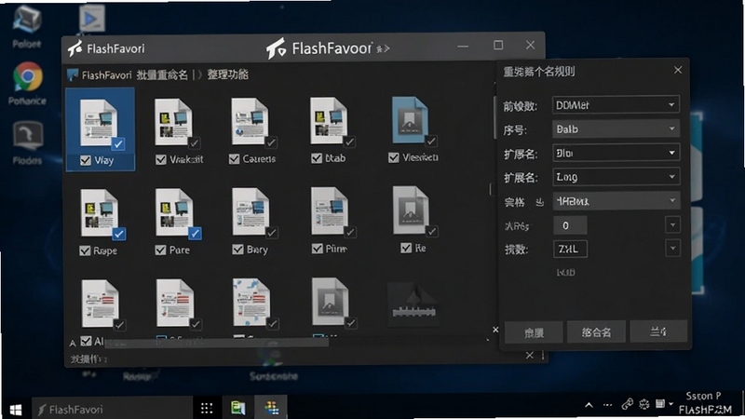Viewport: 745px width, 419px height.
Task: Open the dropdown arrow beside the 0 field
Action: 672,224
